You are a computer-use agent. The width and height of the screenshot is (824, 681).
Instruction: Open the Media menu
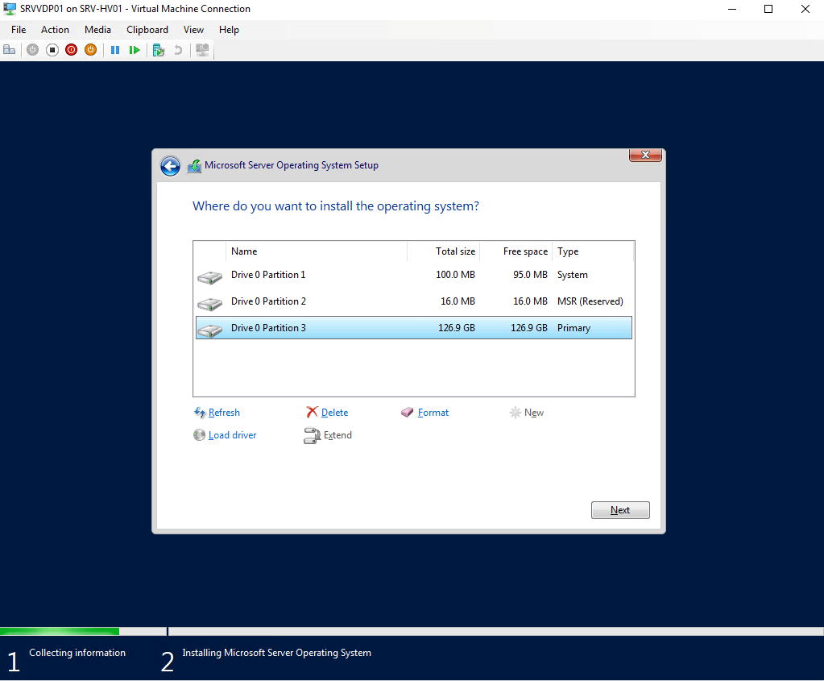97,30
